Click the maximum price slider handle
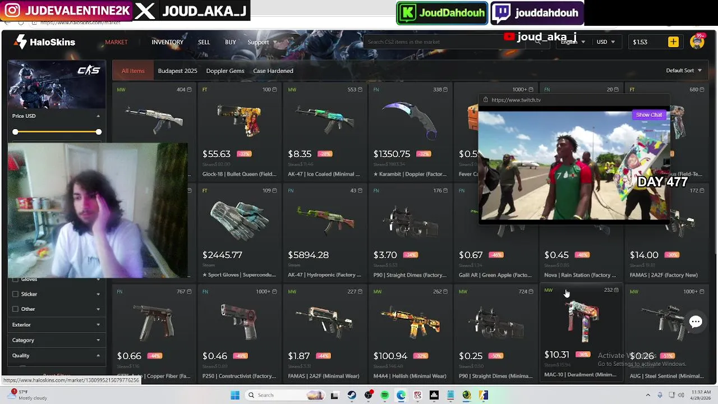 coord(99,132)
